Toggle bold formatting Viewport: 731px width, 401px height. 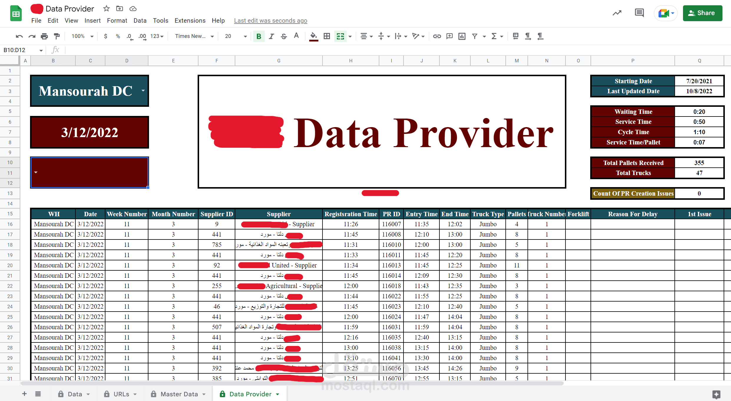click(259, 36)
